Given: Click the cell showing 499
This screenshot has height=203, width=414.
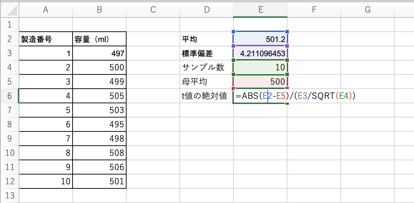Looking at the screenshot, I should point(99,82).
